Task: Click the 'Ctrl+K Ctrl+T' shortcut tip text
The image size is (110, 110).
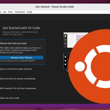Action: tap(28, 61)
